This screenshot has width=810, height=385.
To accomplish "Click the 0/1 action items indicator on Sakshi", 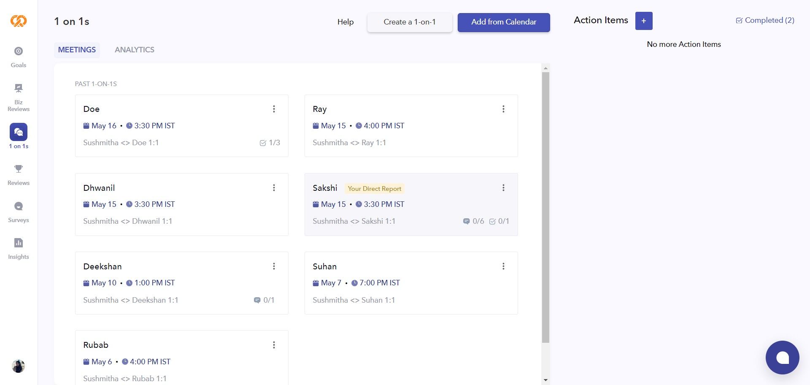I will point(499,221).
